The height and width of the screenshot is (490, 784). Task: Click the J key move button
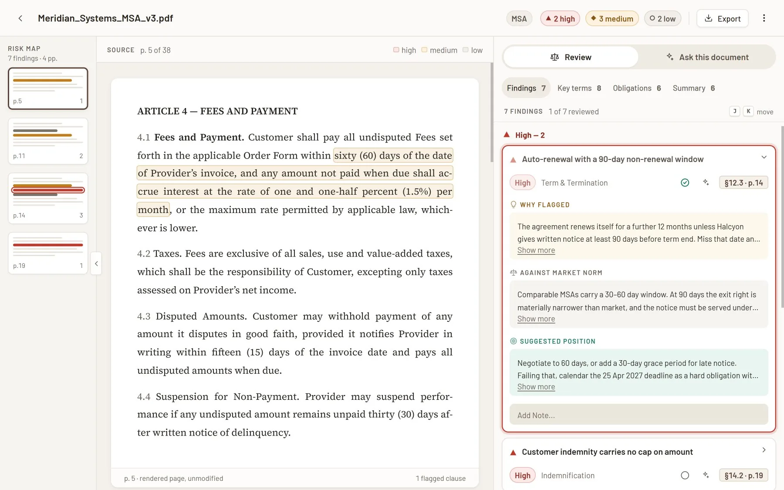[734, 111]
